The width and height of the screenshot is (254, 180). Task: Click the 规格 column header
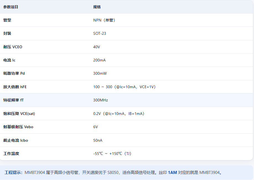pos(97,7)
